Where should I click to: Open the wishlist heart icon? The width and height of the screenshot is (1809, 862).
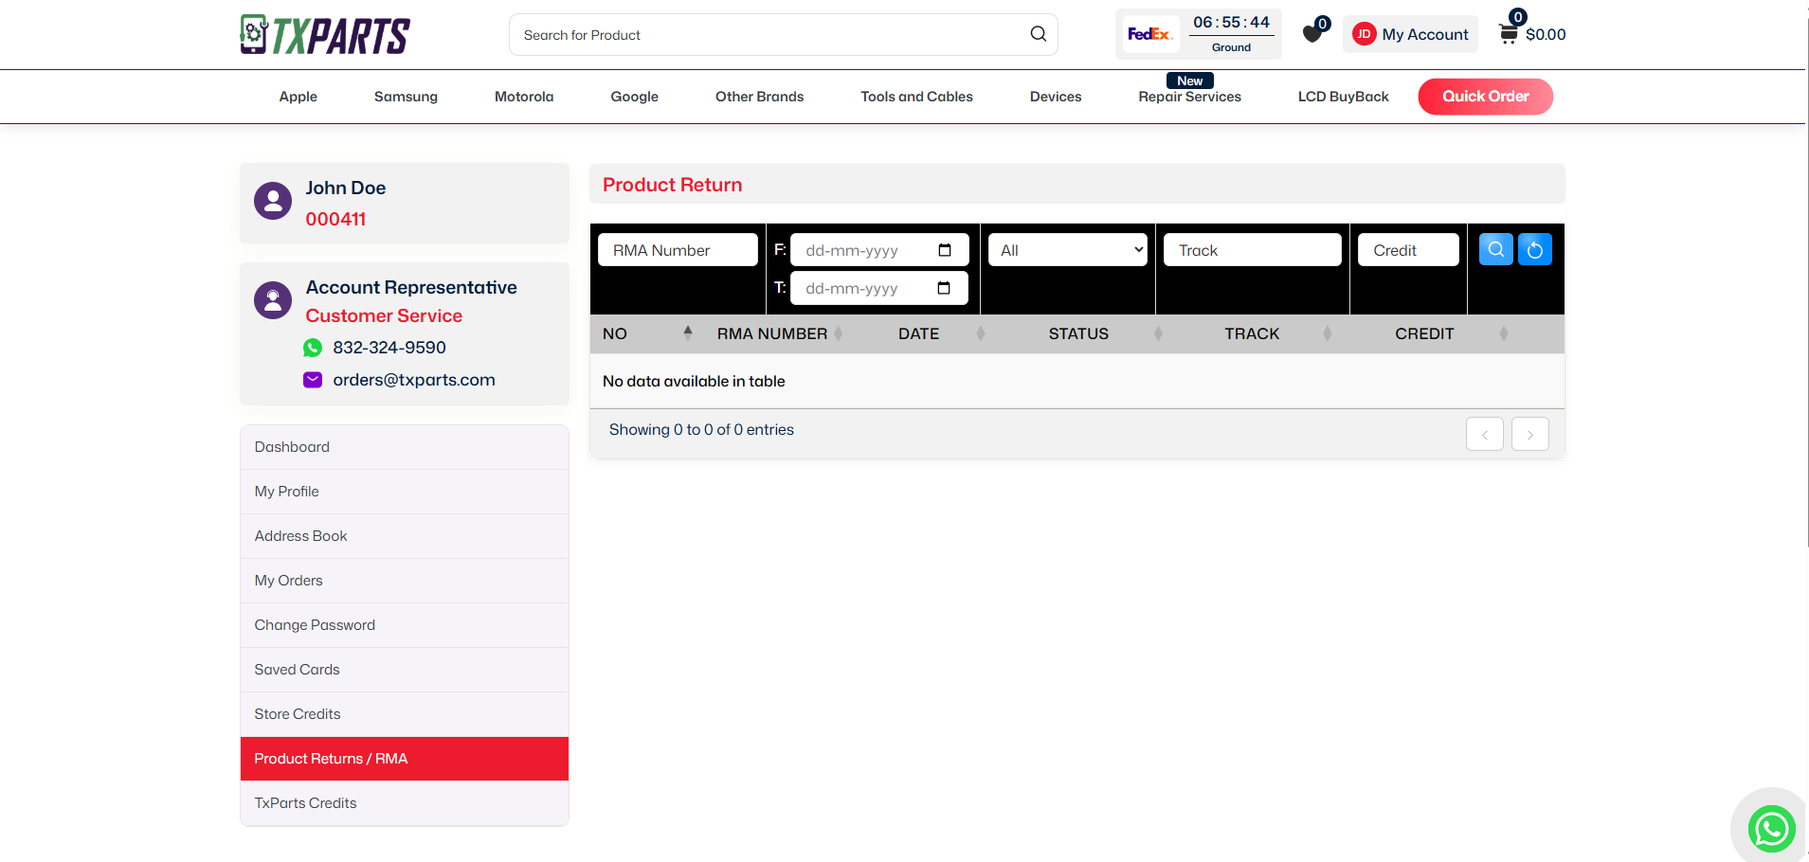point(1312,34)
